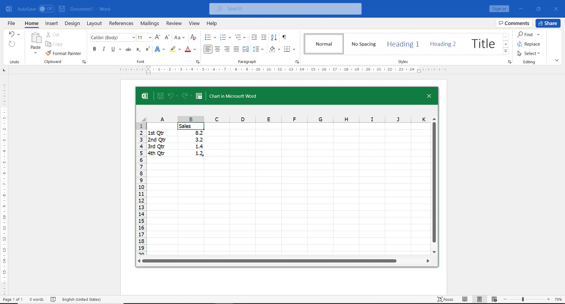
Task: Increase paragraph indent
Action: [x=264, y=37]
